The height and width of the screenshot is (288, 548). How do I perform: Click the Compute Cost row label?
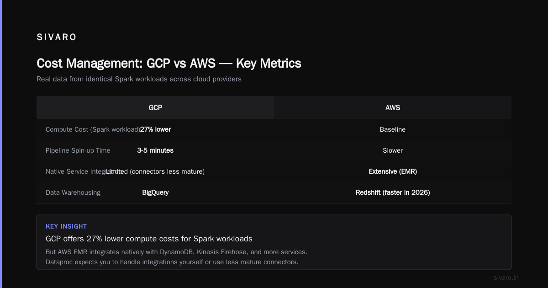pos(93,129)
